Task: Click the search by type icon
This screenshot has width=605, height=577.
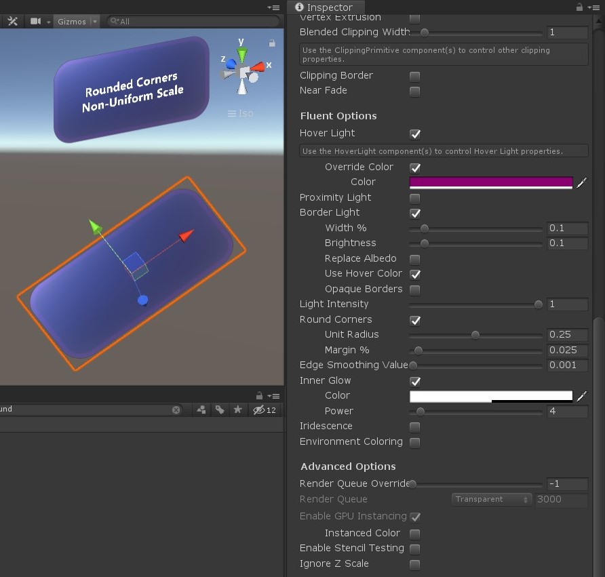Action: [201, 410]
